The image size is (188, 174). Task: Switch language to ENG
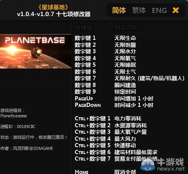coord(159,10)
